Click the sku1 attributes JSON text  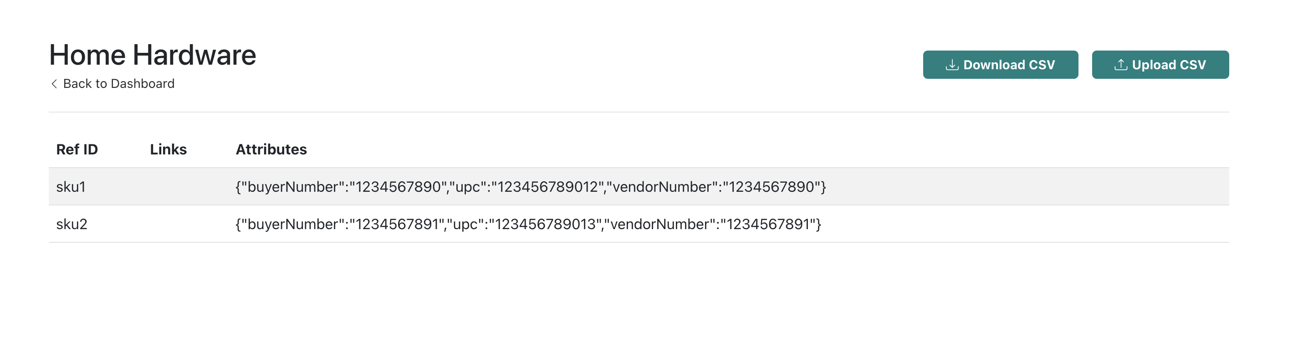coord(531,187)
